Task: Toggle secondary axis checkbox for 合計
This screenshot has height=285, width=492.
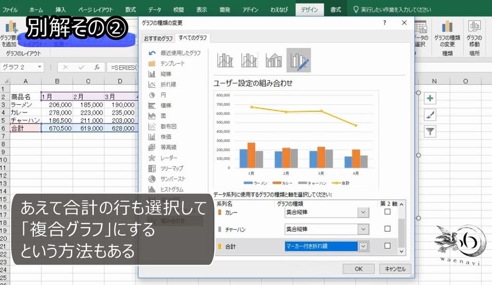Action: click(x=388, y=246)
